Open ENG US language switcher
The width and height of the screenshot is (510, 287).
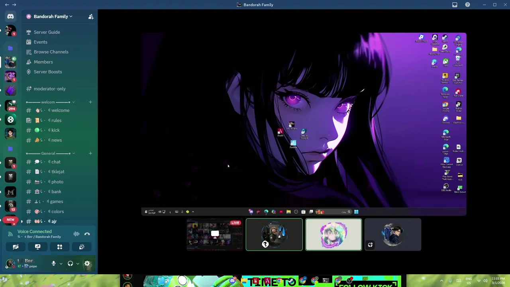(469, 281)
